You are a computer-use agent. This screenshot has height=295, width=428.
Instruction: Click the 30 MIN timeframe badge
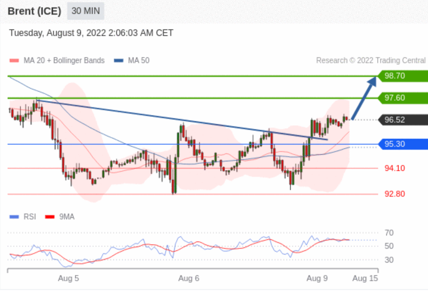pyautogui.click(x=85, y=11)
